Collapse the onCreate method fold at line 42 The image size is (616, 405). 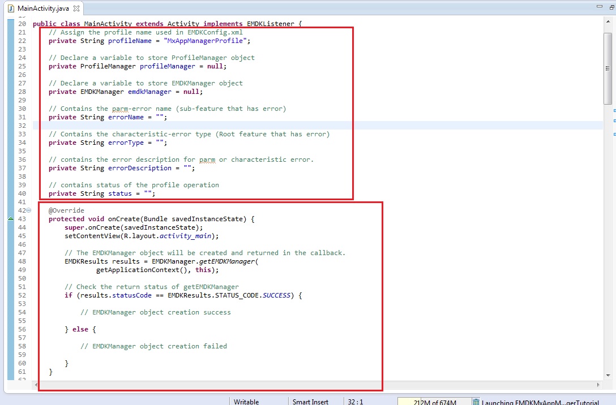click(29, 210)
